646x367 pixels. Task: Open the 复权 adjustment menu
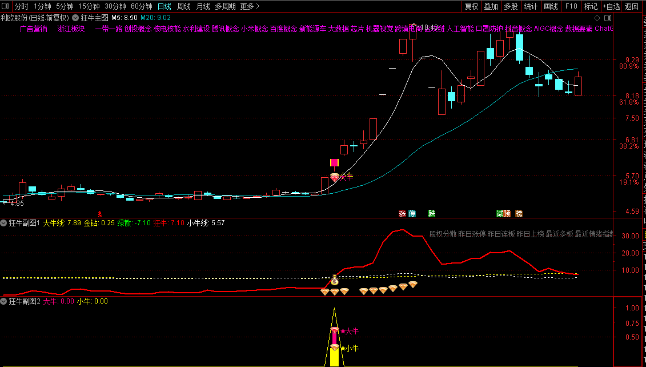click(x=471, y=6)
